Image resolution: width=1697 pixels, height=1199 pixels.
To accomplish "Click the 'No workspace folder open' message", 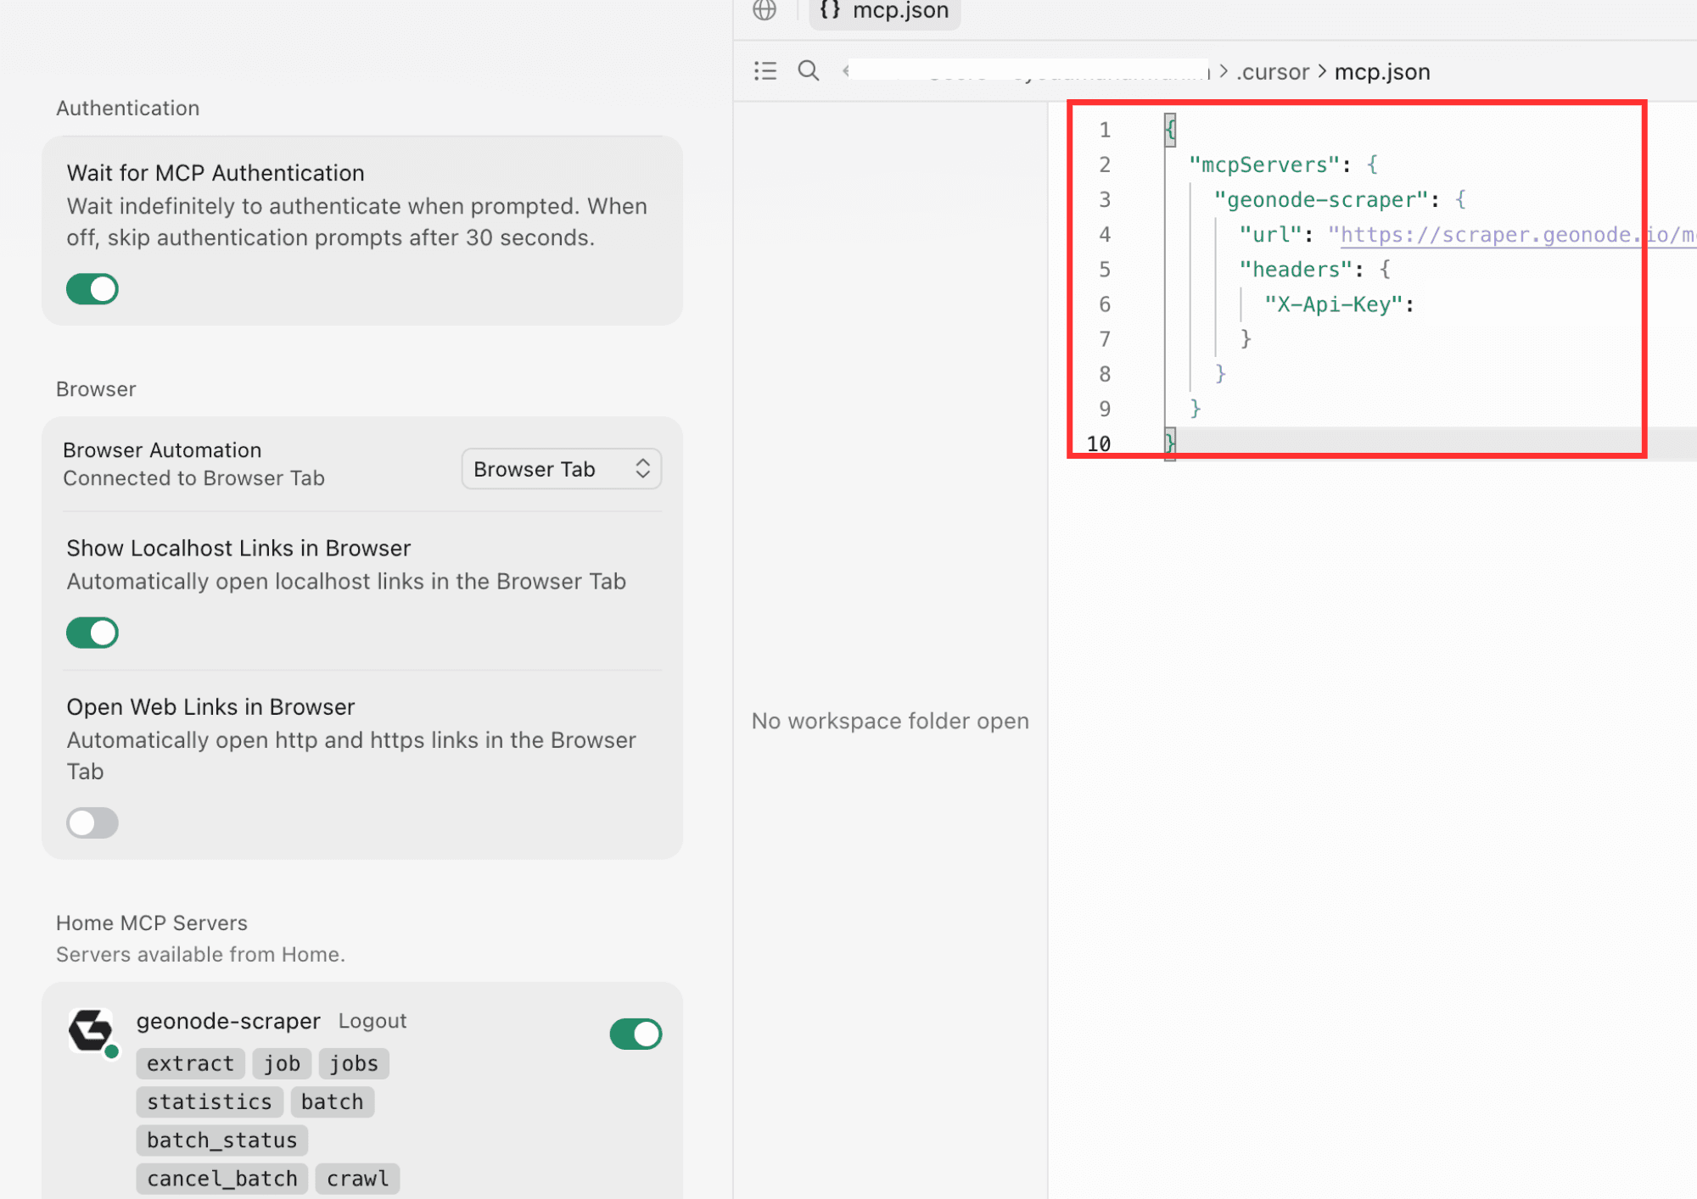I will pyautogui.click(x=890, y=721).
